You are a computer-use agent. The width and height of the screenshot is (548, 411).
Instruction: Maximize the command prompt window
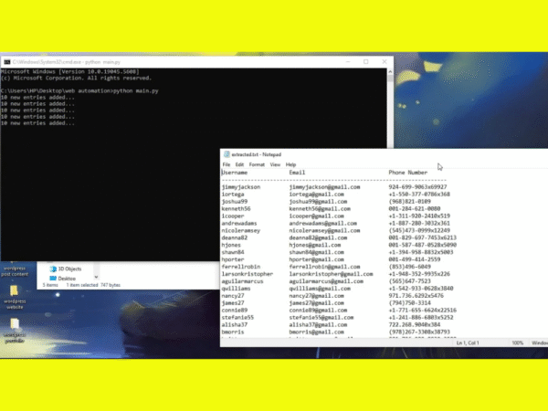tap(366, 61)
